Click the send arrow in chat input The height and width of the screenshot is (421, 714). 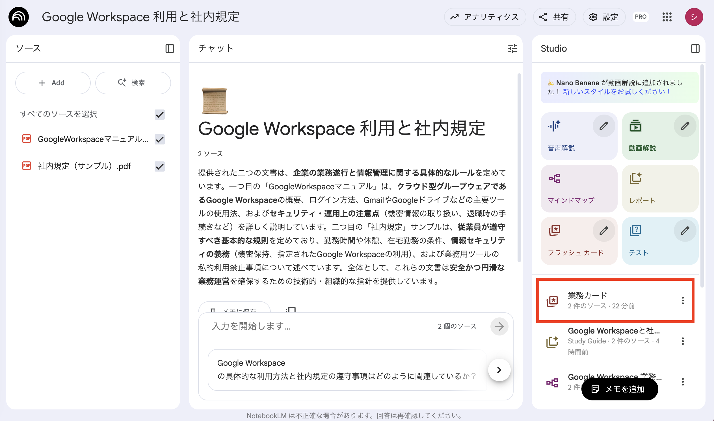[x=499, y=326]
